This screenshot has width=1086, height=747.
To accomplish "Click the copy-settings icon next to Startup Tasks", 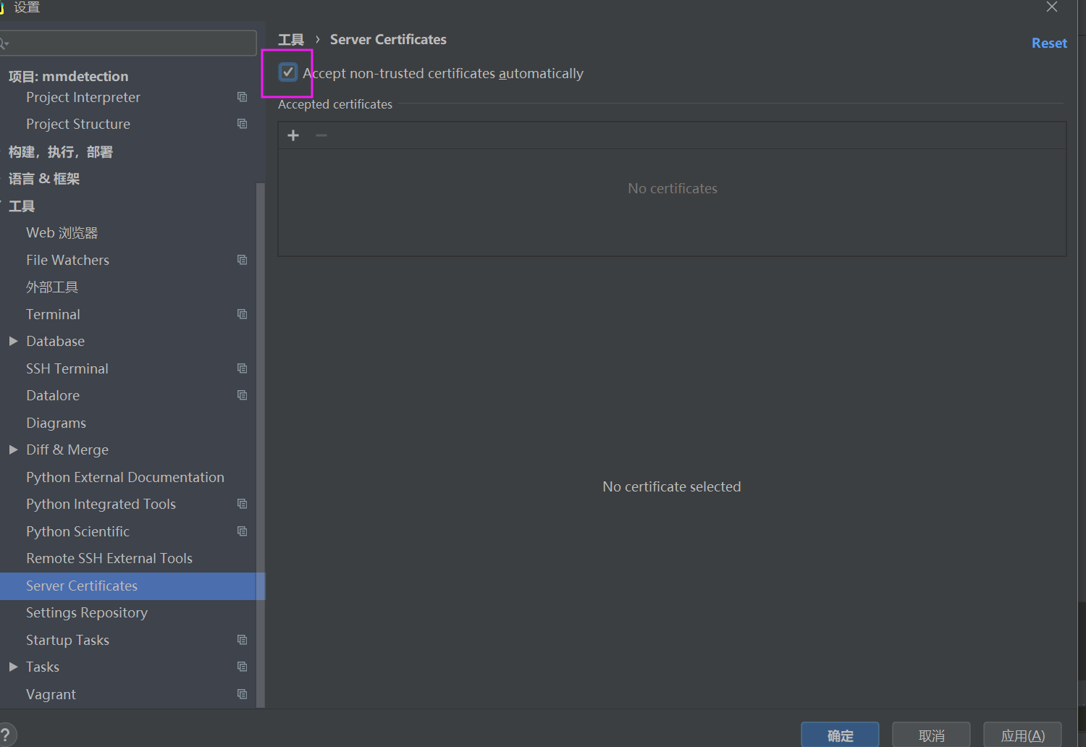I will (242, 639).
